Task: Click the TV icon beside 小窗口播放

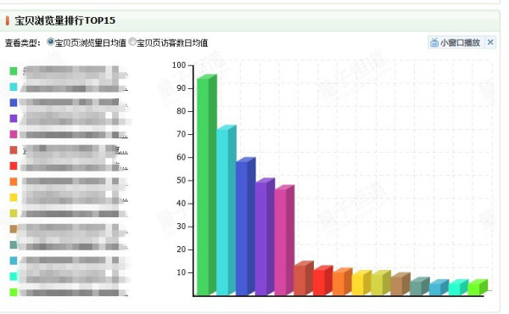Action: click(434, 42)
